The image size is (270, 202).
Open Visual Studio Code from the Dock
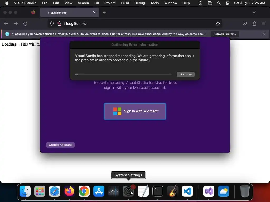pos(187,191)
